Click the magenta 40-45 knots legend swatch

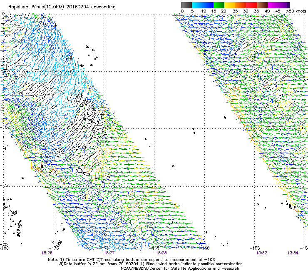point(273,5)
